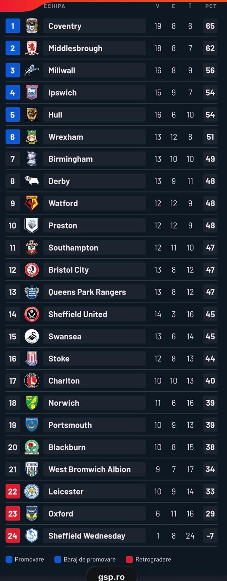Click the ECHIPA column header
Image resolution: width=227 pixels, height=581 pixels.
click(54, 6)
